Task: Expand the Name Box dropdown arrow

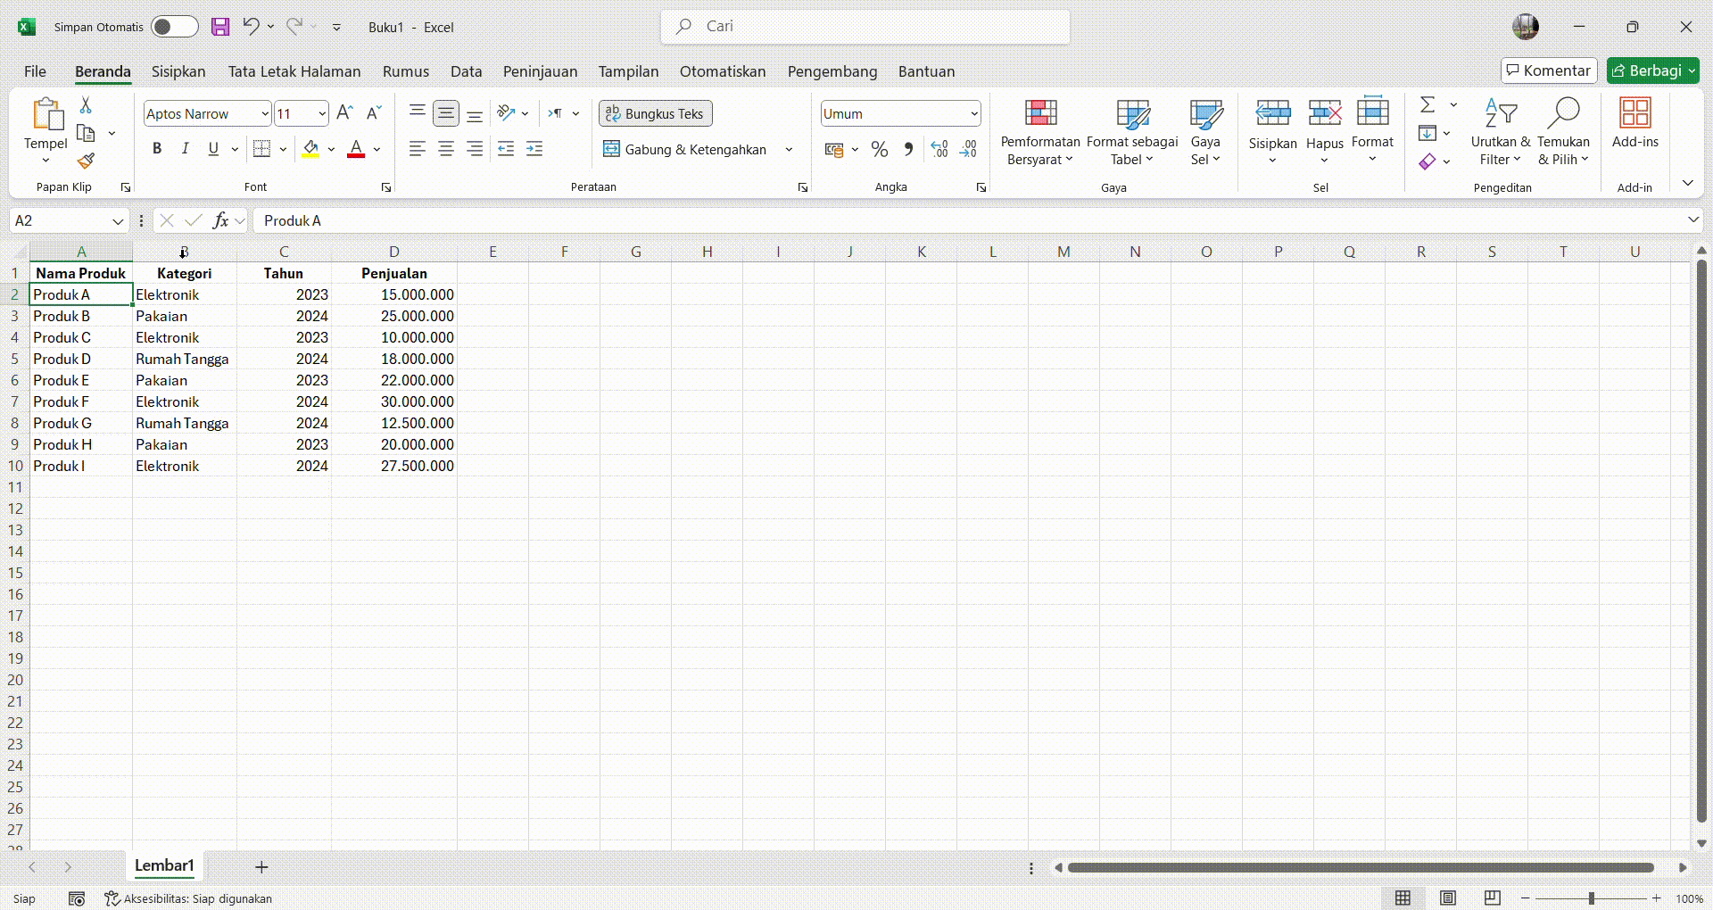Action: click(x=118, y=220)
